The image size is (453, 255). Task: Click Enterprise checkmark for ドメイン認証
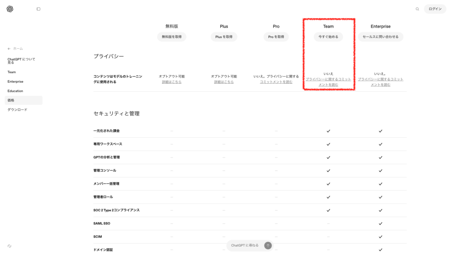point(380,250)
